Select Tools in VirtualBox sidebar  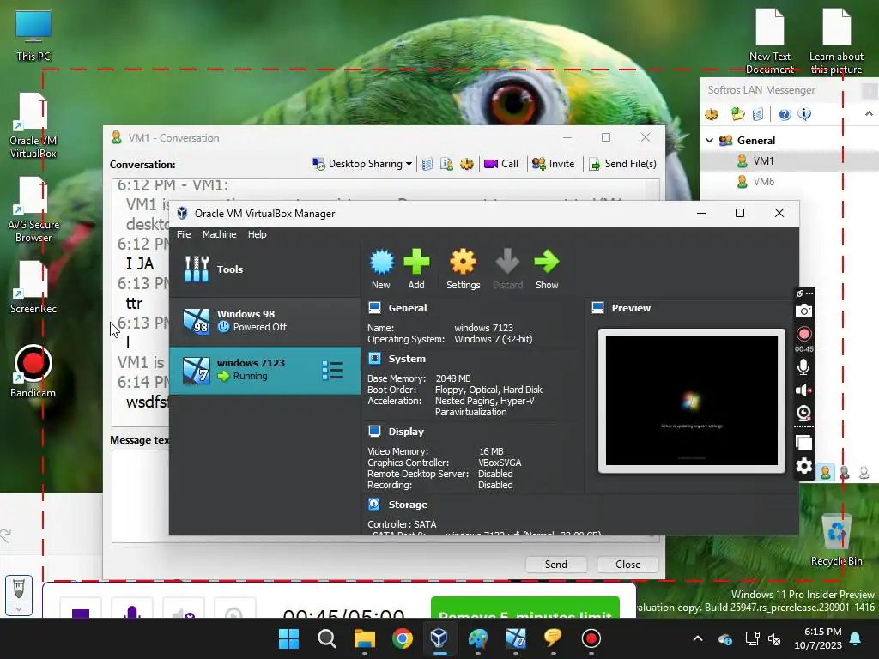(264, 269)
